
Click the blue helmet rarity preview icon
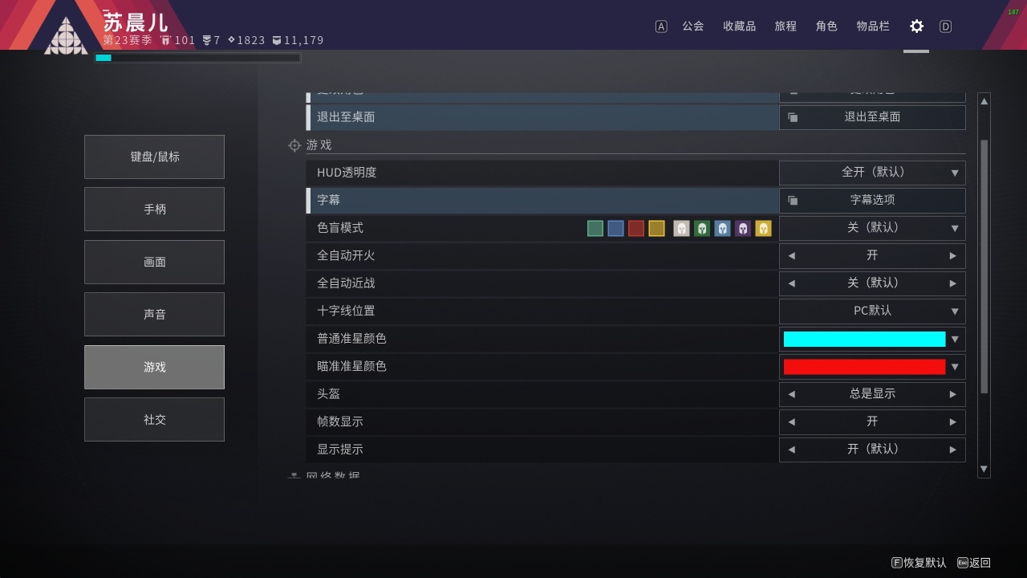[x=722, y=228]
